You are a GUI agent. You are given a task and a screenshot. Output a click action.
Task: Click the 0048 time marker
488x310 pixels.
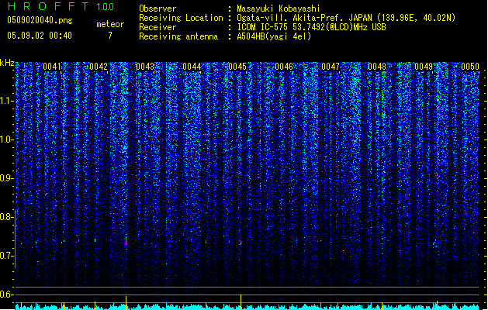coord(377,67)
